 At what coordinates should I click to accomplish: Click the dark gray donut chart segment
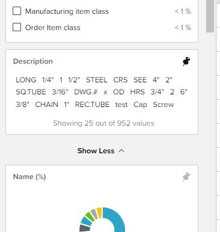click(85, 228)
